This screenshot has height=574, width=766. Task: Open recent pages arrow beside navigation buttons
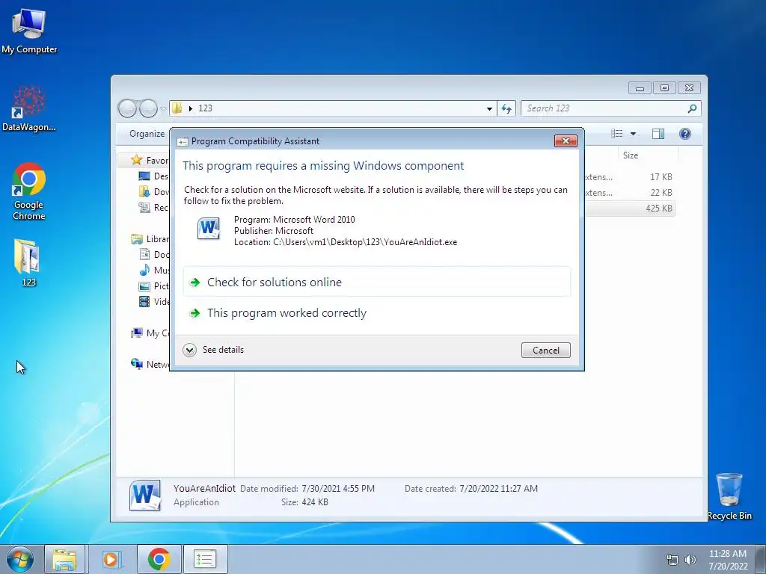(x=163, y=108)
